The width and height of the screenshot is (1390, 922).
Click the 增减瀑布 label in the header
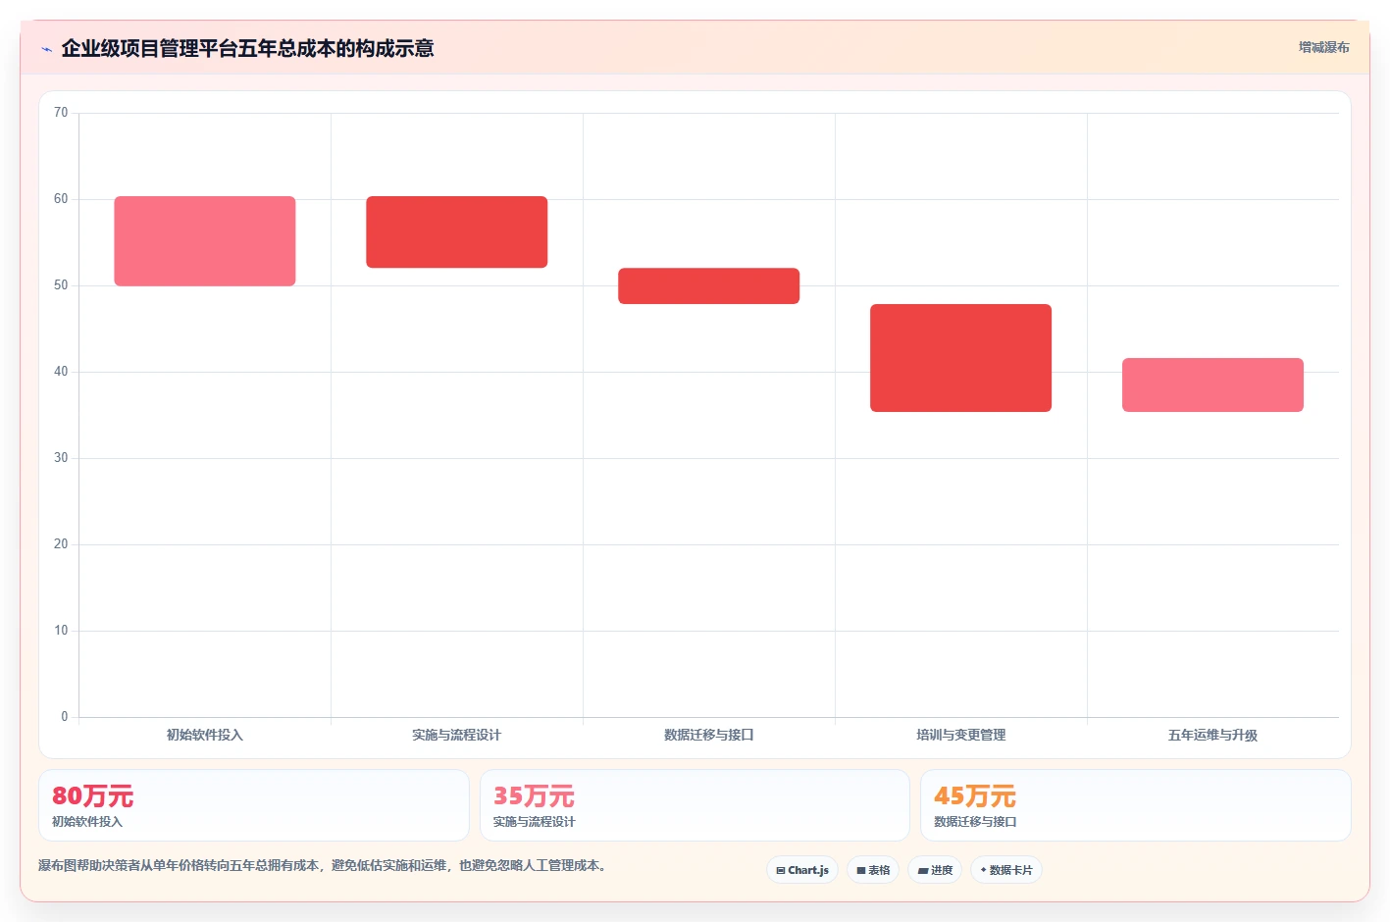1323,47
